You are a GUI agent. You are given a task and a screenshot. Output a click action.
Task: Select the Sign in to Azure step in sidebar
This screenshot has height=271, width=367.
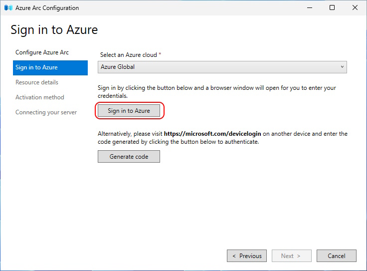[x=50, y=68]
